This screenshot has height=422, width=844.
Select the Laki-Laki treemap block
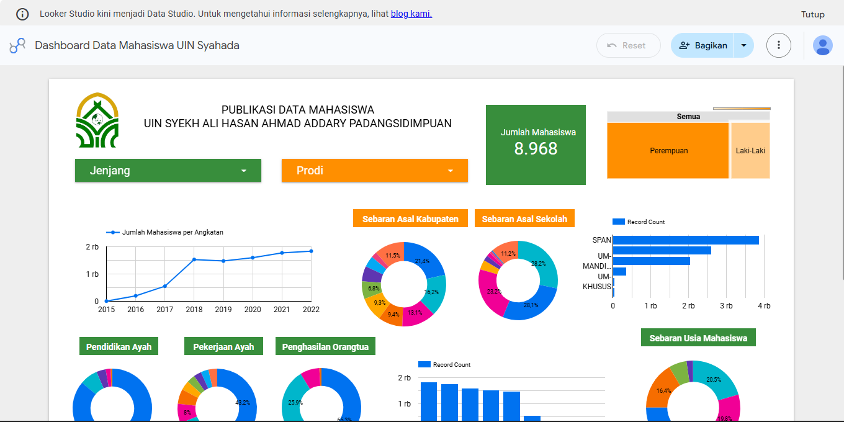(x=750, y=151)
